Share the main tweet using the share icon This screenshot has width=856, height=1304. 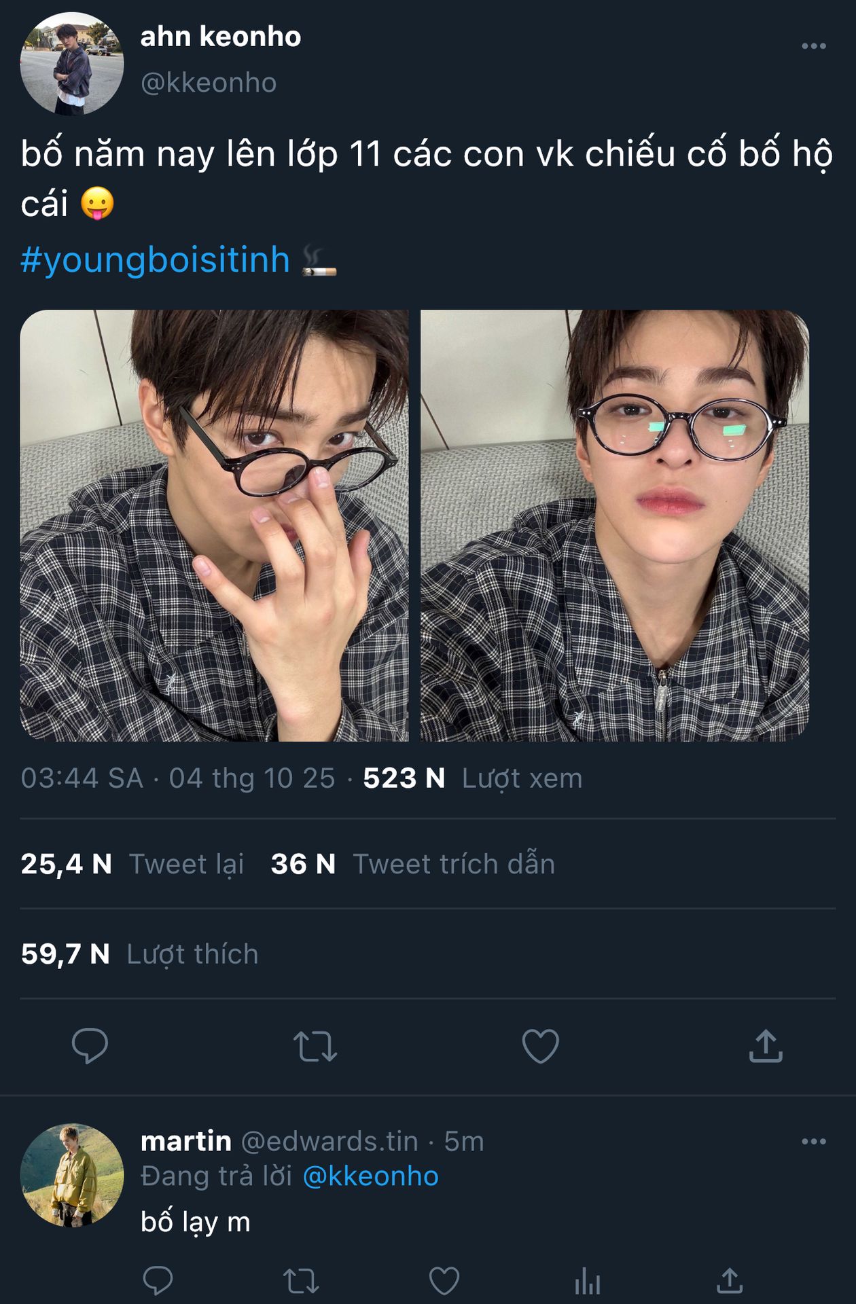[766, 1046]
